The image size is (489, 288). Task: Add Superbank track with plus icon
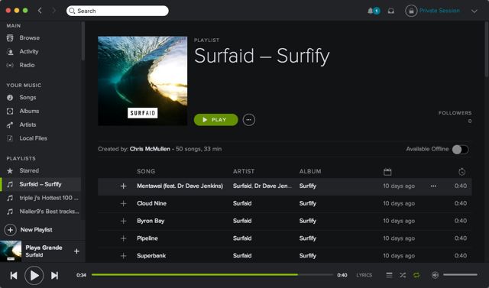[124, 256]
